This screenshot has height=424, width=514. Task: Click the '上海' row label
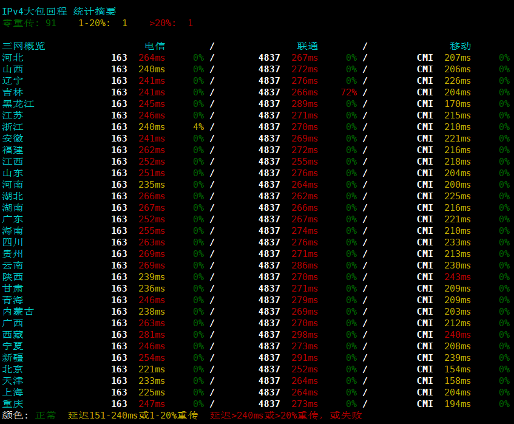tap(13, 392)
